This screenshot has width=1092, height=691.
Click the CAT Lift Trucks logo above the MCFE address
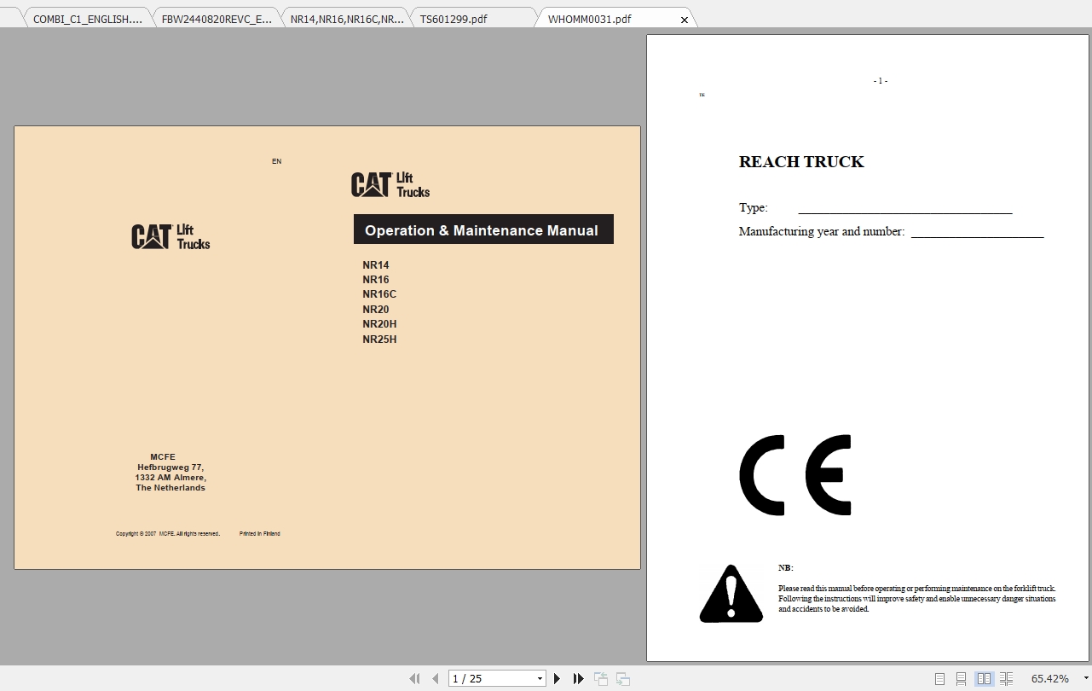(170, 236)
